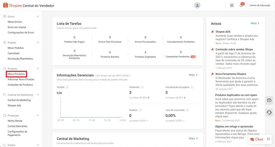Open Shopee Ads in sidebar
The height and width of the screenshot is (147, 275).
pos(14,106)
